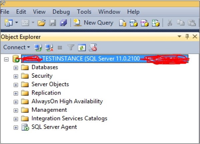Screen dimensions: 200x144
Task: Close the Object Explorer panel
Action: pyautogui.click(x=195, y=37)
